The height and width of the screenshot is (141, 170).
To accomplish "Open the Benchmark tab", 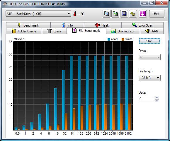I will pyautogui.click(x=28, y=25).
